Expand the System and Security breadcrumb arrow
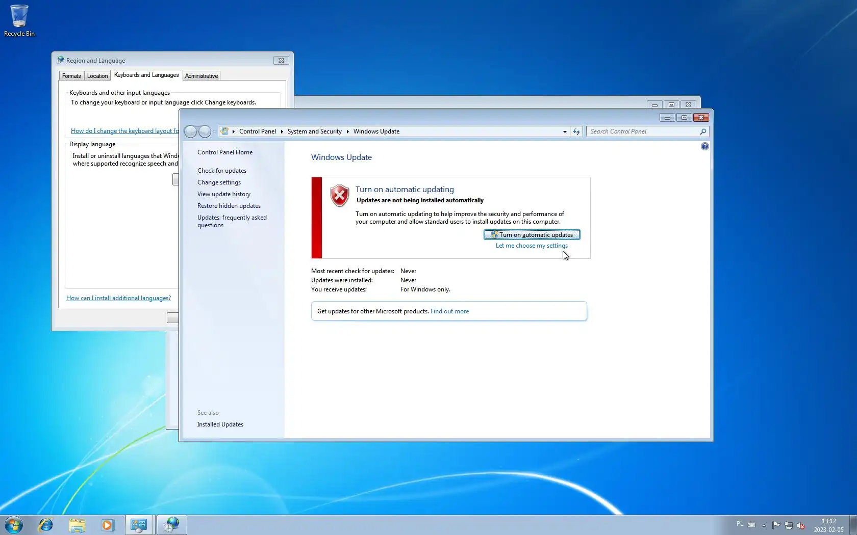Viewport: 857px width, 535px height. pos(347,131)
